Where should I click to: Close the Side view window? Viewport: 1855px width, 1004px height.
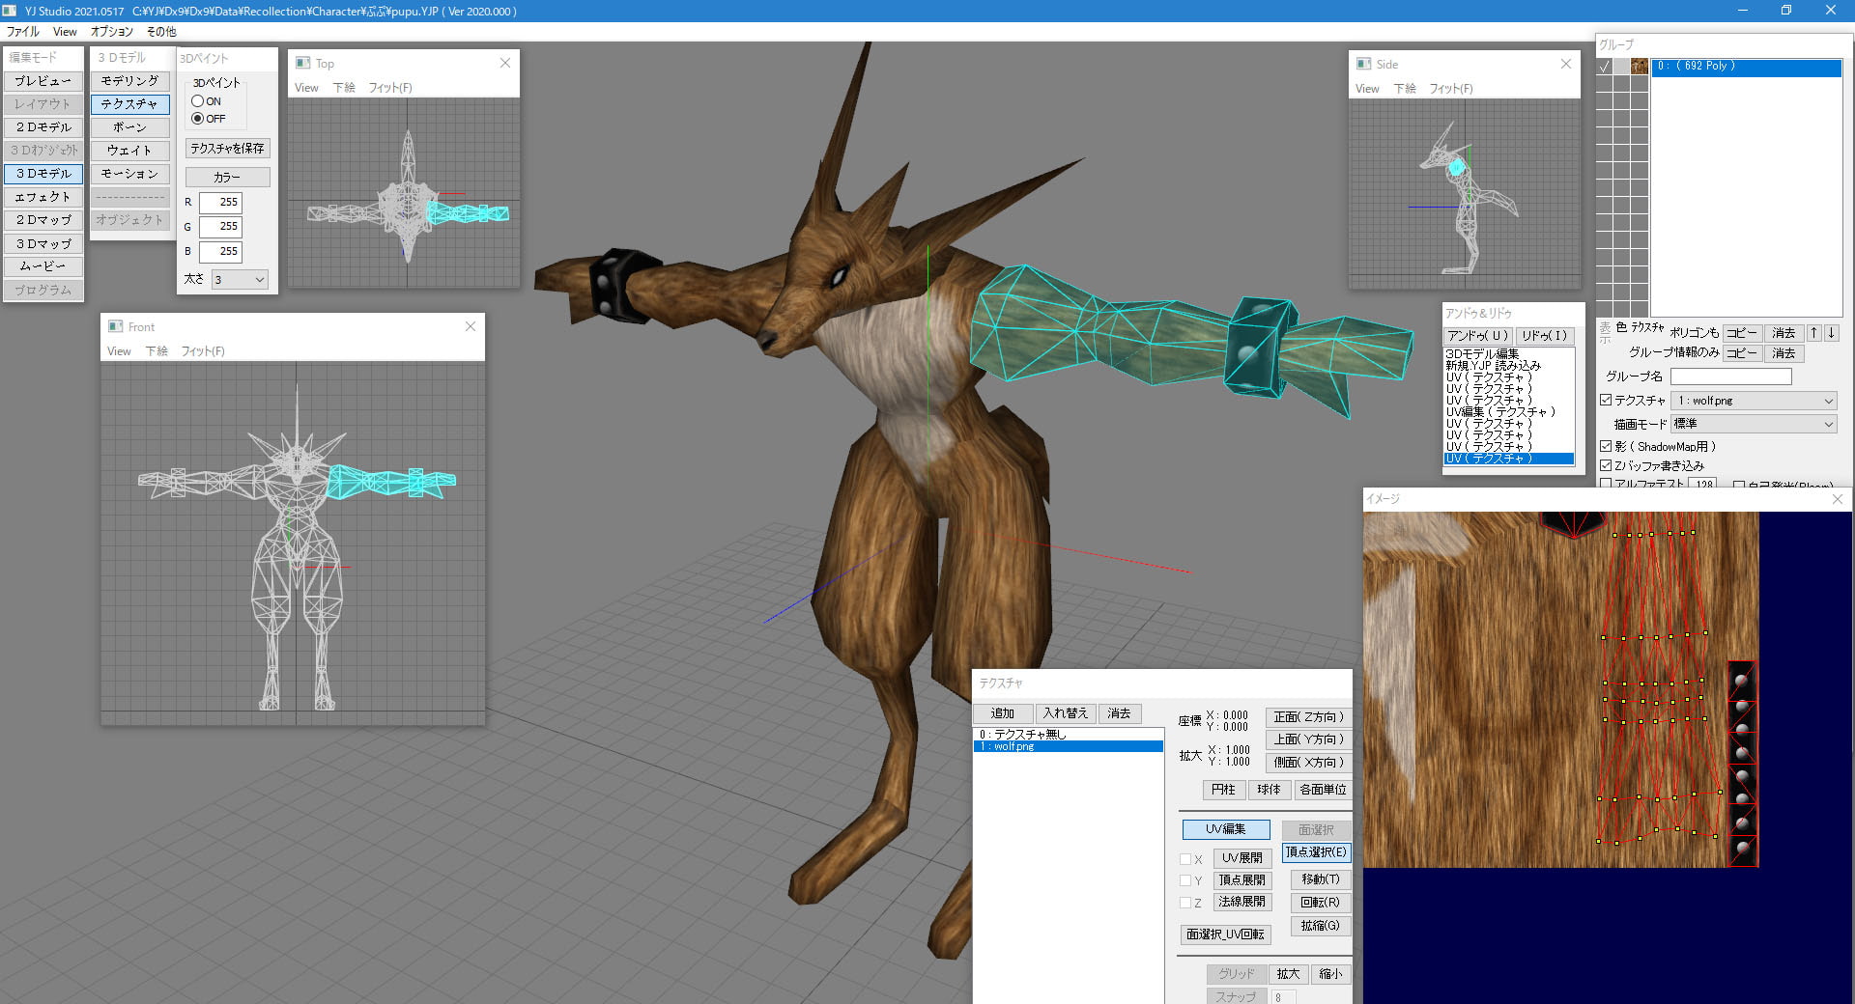point(1566,64)
